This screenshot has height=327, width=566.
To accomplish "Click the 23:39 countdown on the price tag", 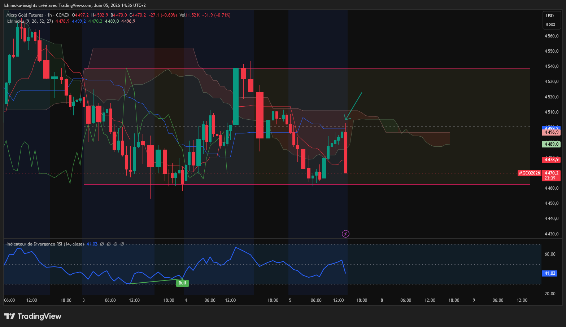I will [550, 178].
